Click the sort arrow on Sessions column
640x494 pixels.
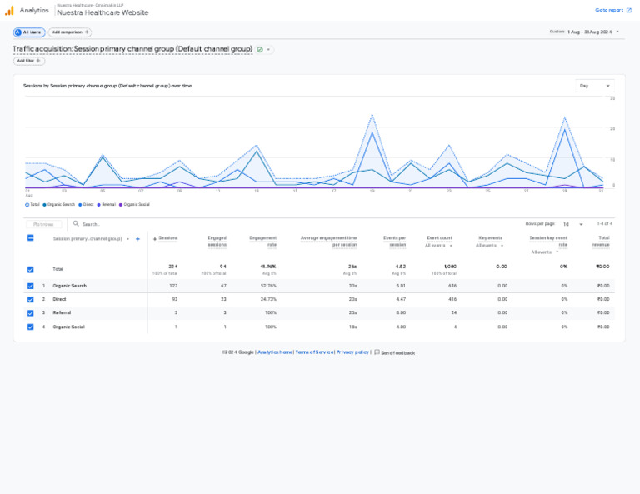pos(154,238)
